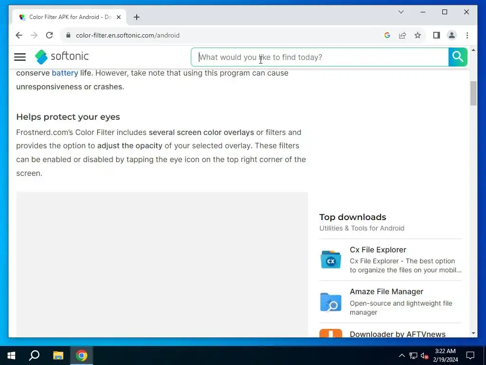Viewport: 486px width, 365px height.
Task: Open Downloader by AFTVnews link
Action: coord(397,334)
